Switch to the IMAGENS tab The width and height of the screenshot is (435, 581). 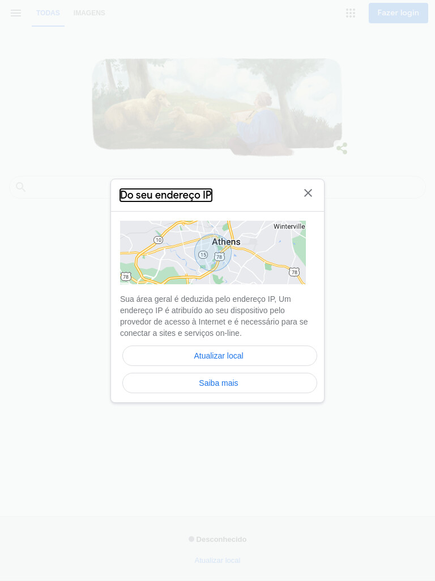tap(89, 13)
